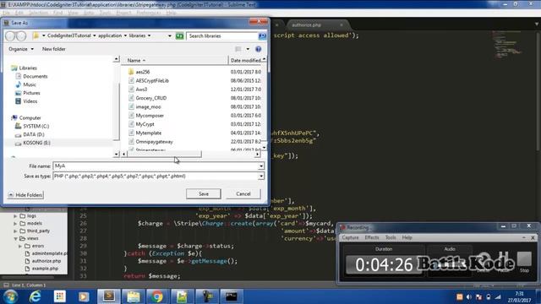Open the Windows Start button
This screenshot has width=541, height=304.
click(x=10, y=296)
